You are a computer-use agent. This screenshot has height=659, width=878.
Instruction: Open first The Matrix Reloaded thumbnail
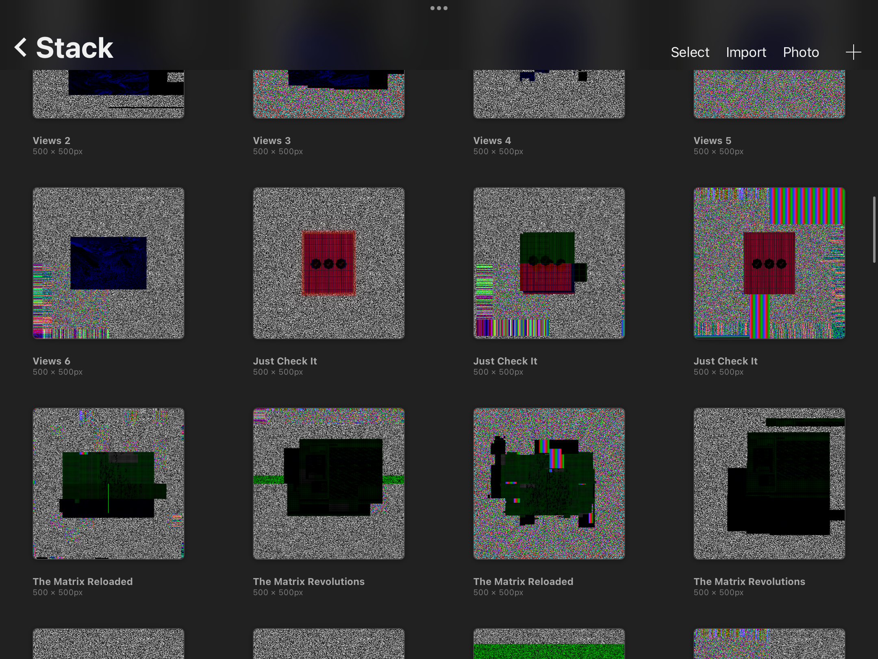point(109,484)
